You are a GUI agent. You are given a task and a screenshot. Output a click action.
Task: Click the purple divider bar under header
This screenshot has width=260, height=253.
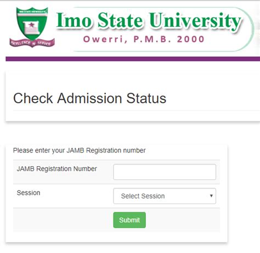click(x=133, y=59)
